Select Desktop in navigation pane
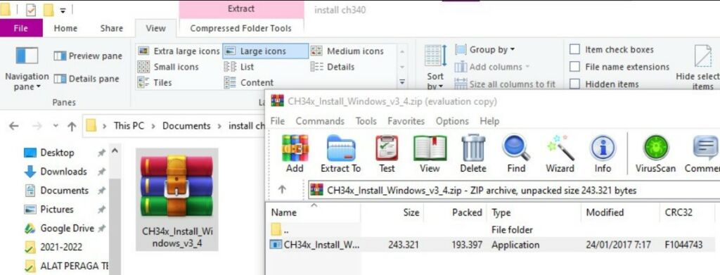Image resolution: width=720 pixels, height=275 pixels. 57,153
